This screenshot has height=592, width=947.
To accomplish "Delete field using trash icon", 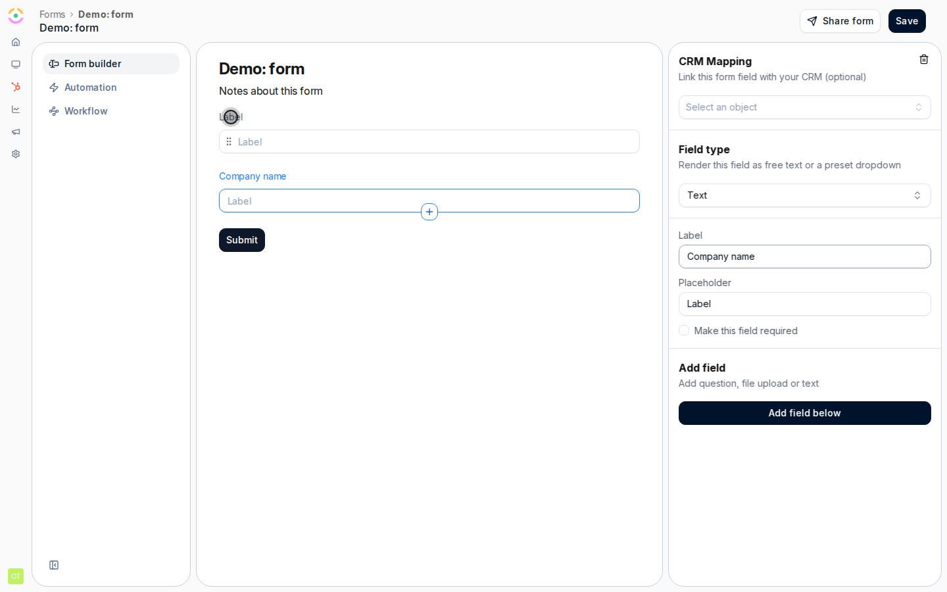I will 924,60.
